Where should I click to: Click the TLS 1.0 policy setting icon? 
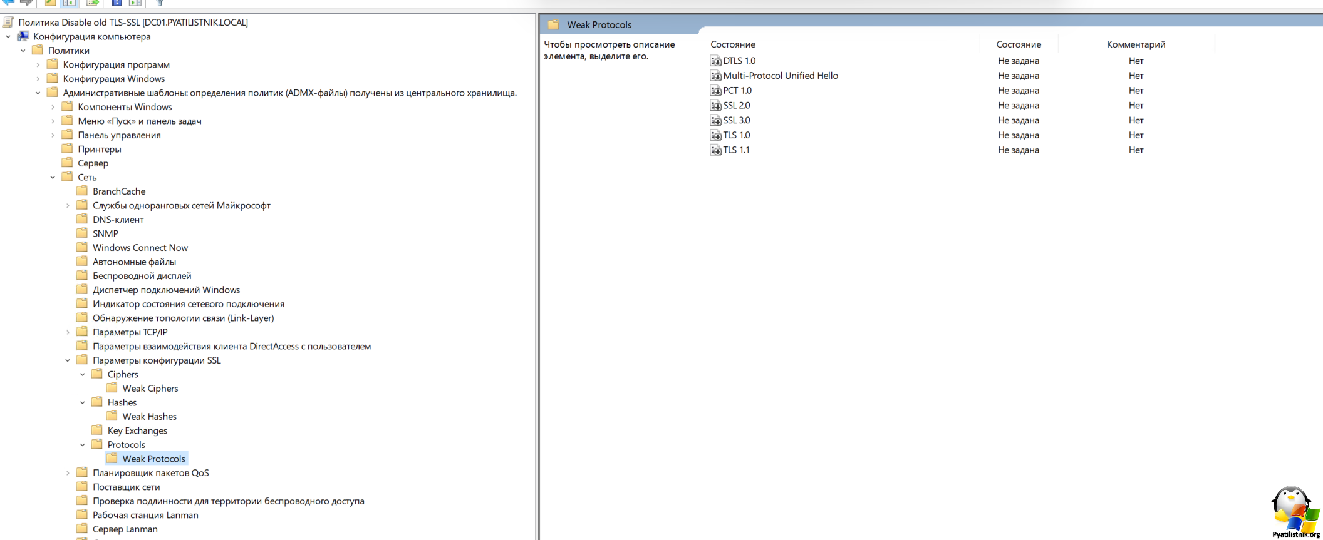[715, 135]
